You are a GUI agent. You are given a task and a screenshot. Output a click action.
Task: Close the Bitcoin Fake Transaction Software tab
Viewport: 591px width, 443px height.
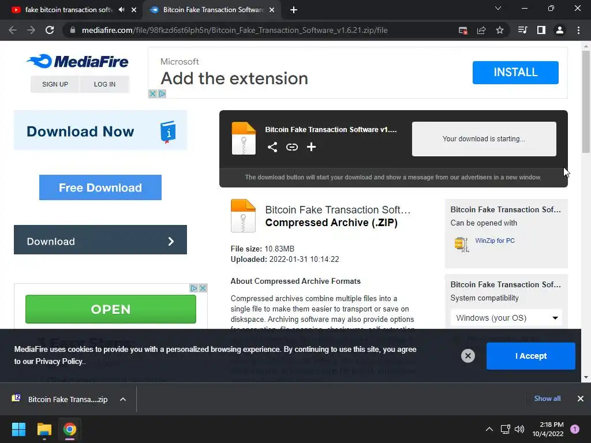pyautogui.click(x=272, y=10)
